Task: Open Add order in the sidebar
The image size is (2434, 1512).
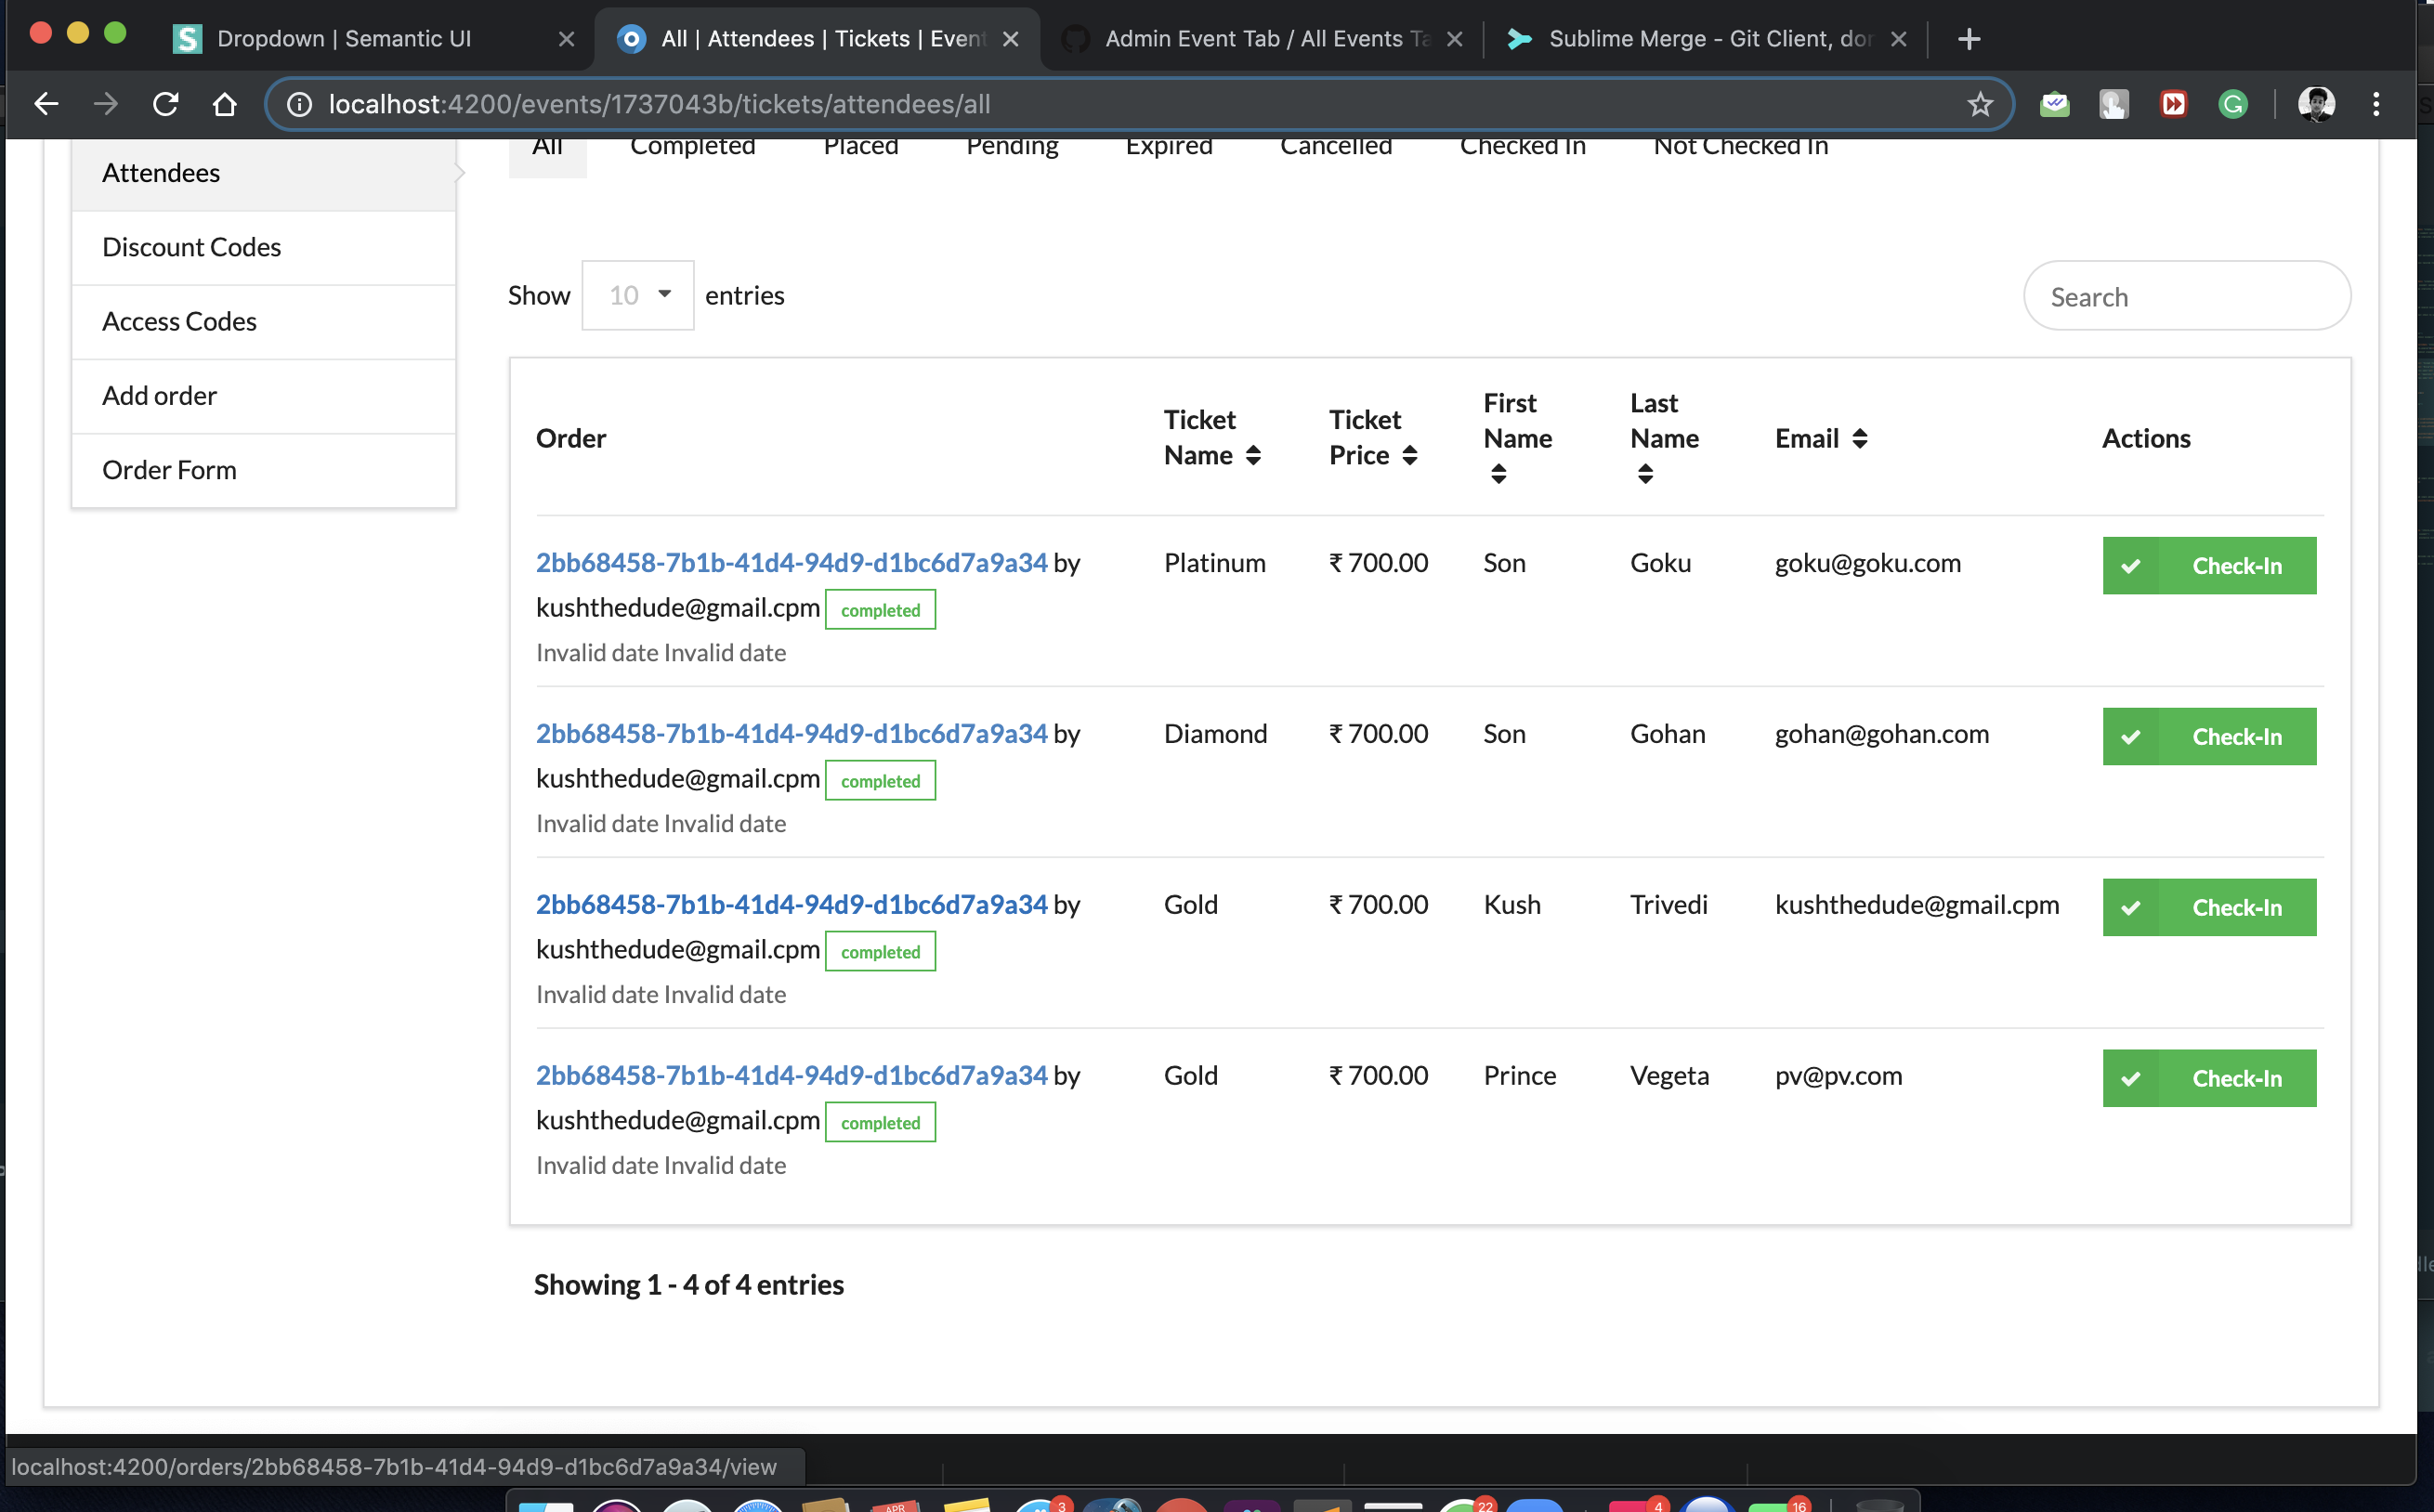Action: click(264, 395)
